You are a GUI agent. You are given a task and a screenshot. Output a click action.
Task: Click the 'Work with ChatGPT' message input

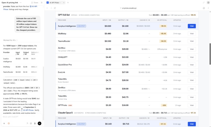click(21, 117)
